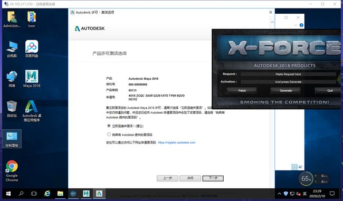Screen dimensions: 343x201
Task: Click the 上一步 (Back) button
Action: pyautogui.click(x=167, y=178)
